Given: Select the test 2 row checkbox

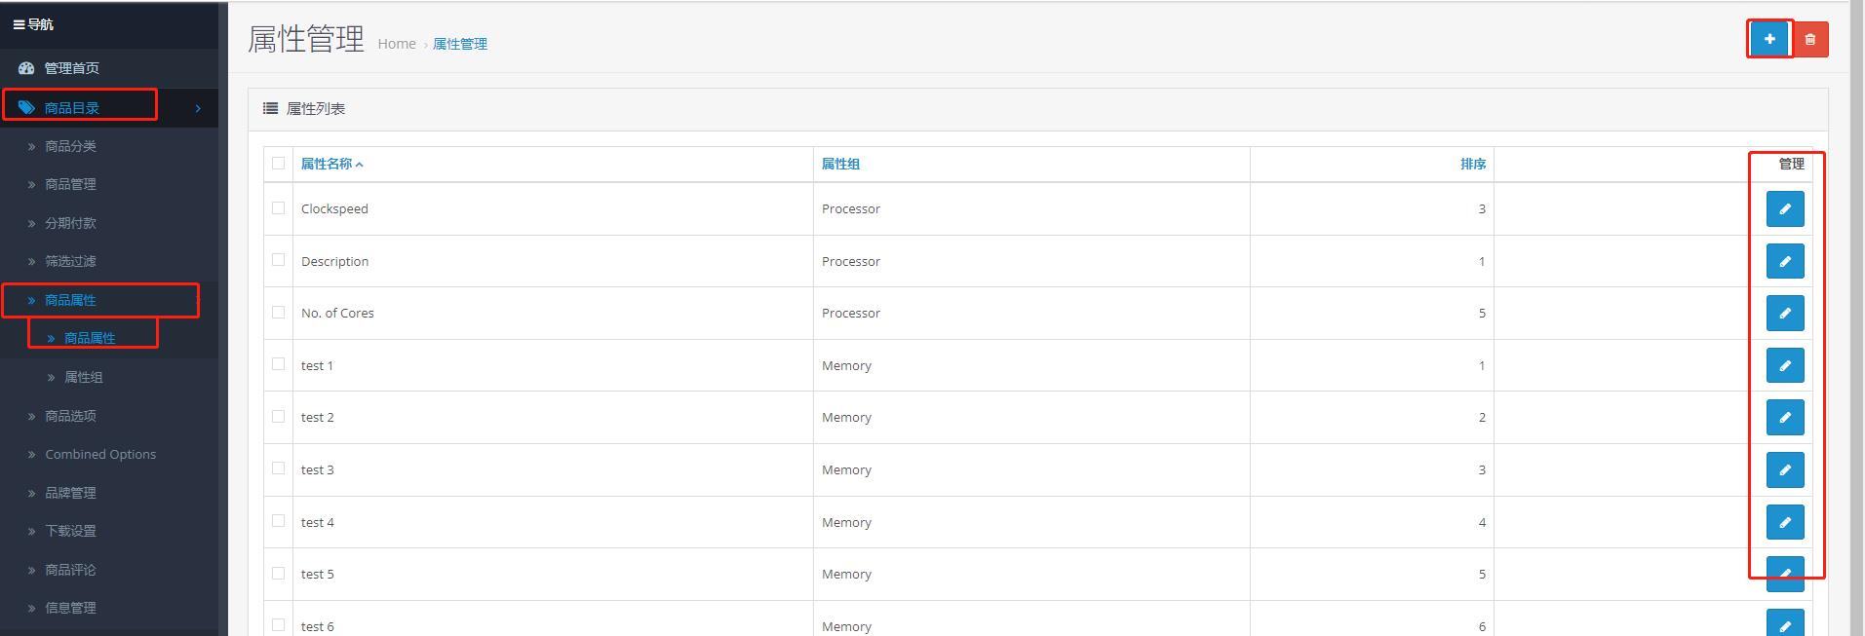Looking at the screenshot, I should click(279, 417).
